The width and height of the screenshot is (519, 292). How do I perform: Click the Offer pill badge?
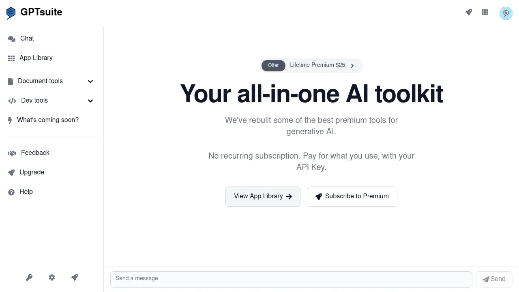click(x=273, y=65)
